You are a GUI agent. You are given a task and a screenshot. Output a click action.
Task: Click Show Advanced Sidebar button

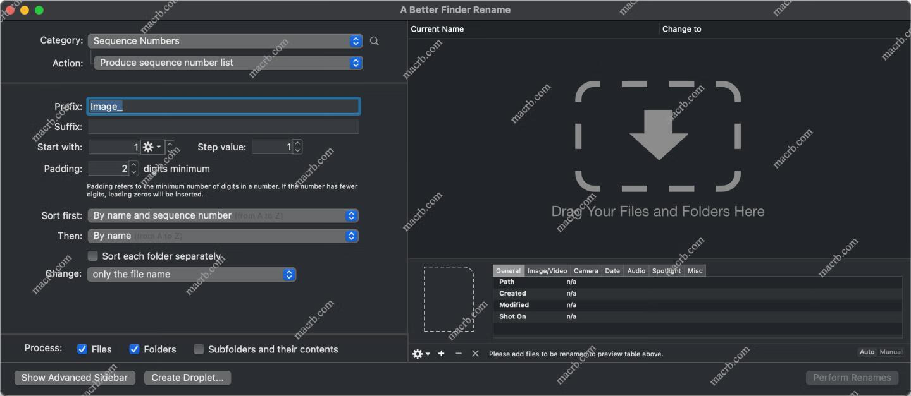click(x=75, y=378)
